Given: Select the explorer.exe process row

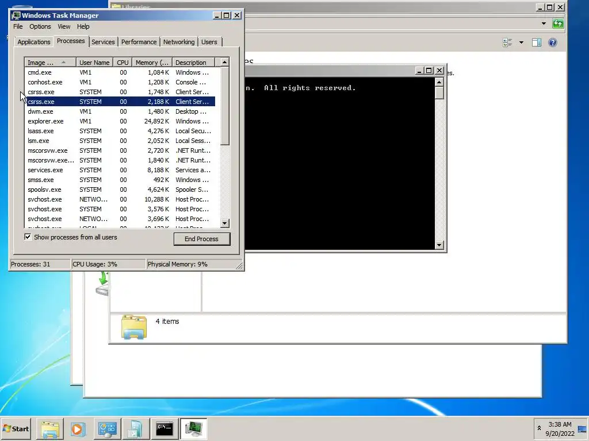Looking at the screenshot, I should click(120, 121).
